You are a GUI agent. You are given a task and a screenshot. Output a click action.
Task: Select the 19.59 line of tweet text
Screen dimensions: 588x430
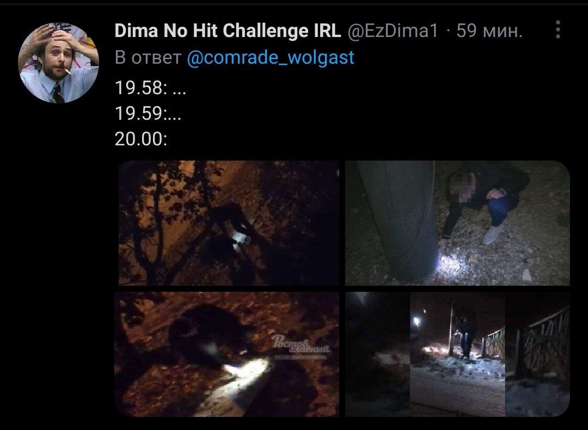point(148,113)
